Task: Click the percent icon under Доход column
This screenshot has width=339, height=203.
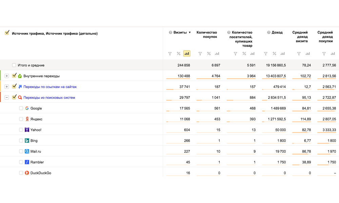Action: pos(274,53)
